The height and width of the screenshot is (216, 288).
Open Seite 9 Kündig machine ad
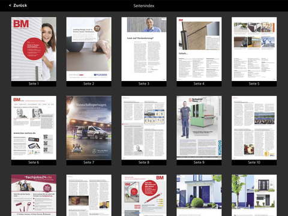199,128
